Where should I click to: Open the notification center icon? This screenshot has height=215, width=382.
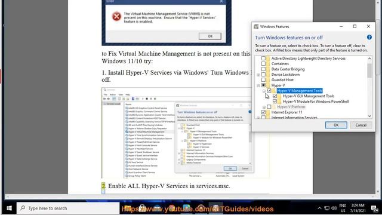(374, 208)
